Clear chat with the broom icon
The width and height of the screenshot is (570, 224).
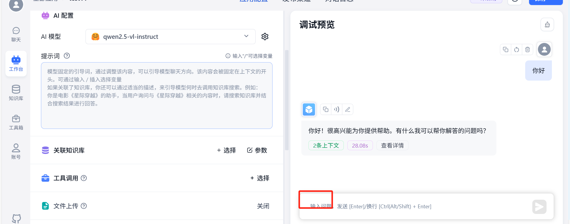coord(547,25)
